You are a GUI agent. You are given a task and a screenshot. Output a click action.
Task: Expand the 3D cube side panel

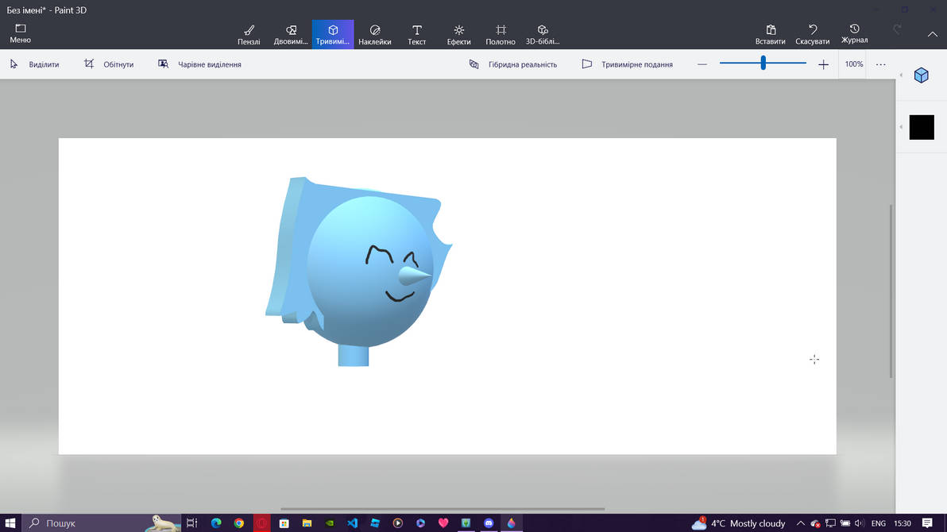tap(921, 75)
